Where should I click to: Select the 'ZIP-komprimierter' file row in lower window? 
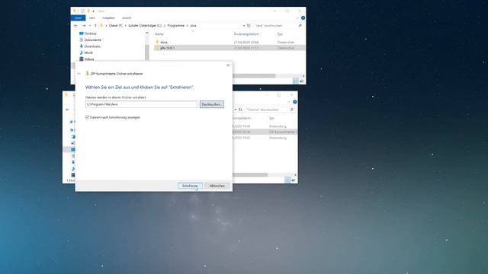[x=265, y=132]
